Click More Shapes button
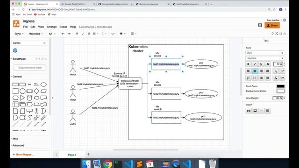This screenshot has width=299, height=168. coord(23,154)
